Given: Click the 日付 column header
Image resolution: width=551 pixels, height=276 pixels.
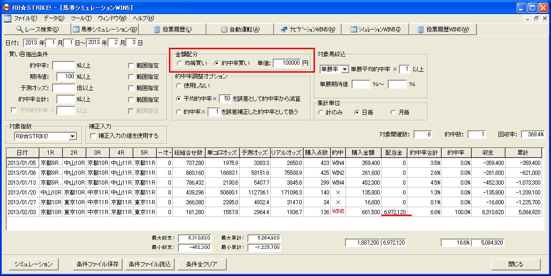Looking at the screenshot, I should coord(22,153).
